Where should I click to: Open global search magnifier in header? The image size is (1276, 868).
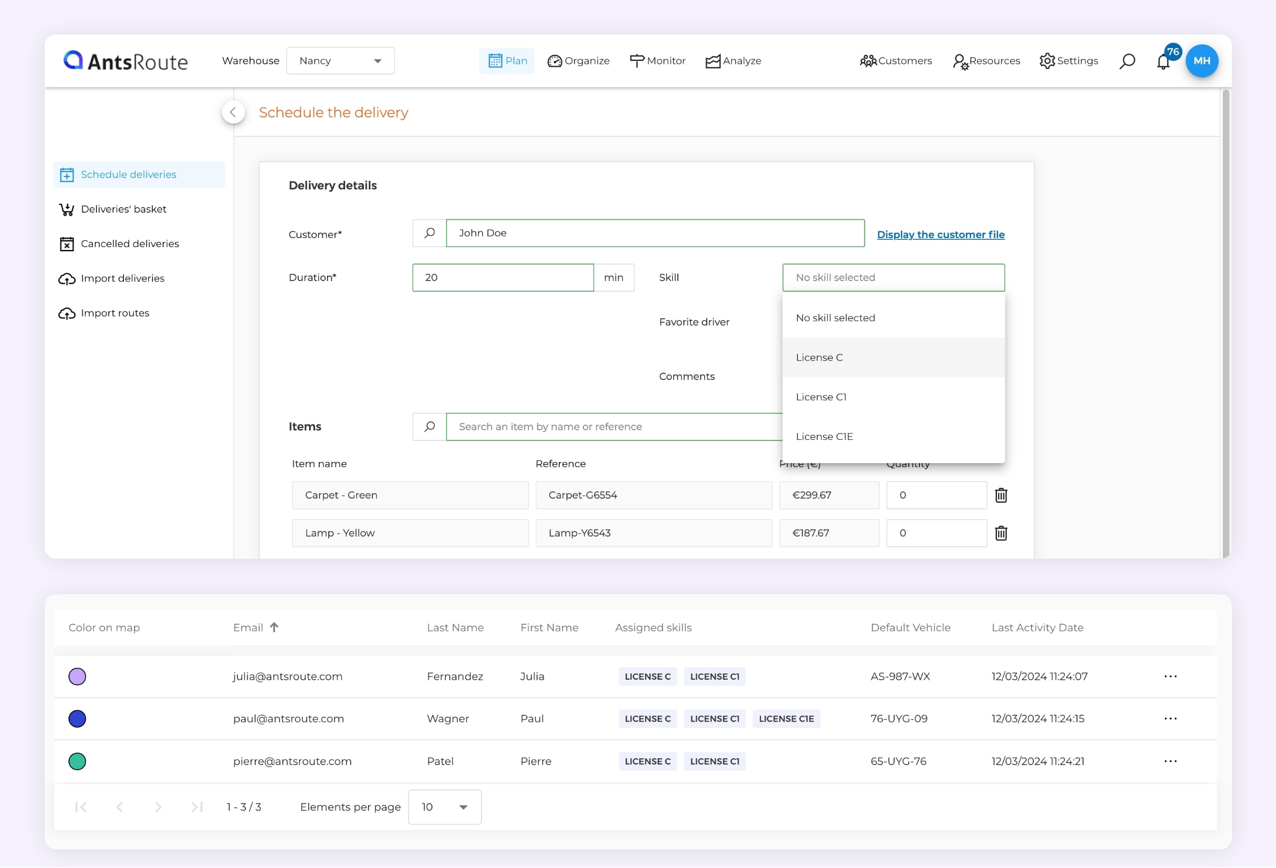click(x=1127, y=61)
